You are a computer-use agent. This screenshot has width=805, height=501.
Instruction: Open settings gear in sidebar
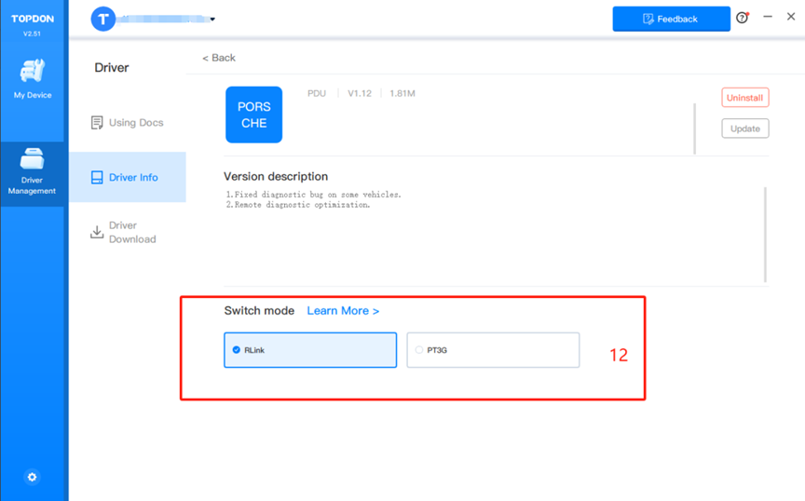[x=32, y=477]
